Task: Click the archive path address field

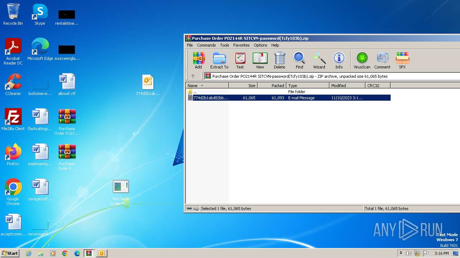Action: (x=332, y=76)
